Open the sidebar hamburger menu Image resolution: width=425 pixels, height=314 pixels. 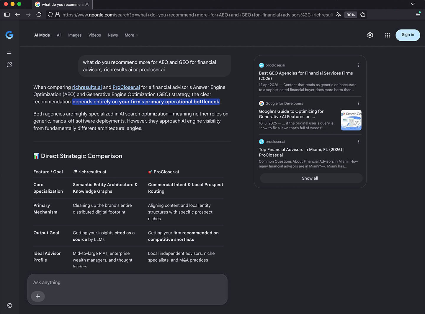coord(9,53)
